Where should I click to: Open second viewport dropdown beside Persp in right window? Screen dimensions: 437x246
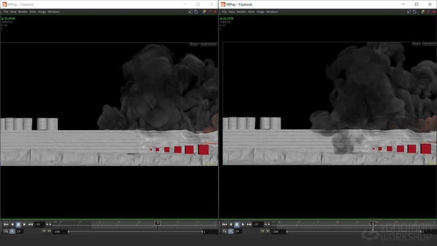point(429,44)
